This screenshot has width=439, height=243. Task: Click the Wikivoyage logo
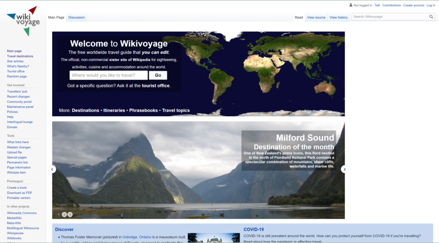pos(23,21)
